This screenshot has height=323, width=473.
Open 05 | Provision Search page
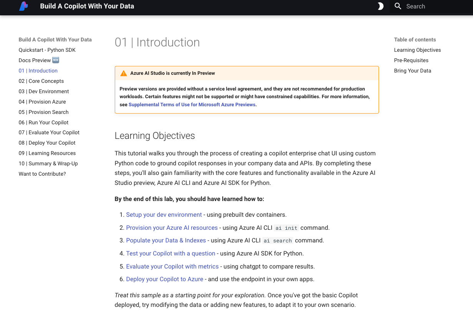[44, 112]
